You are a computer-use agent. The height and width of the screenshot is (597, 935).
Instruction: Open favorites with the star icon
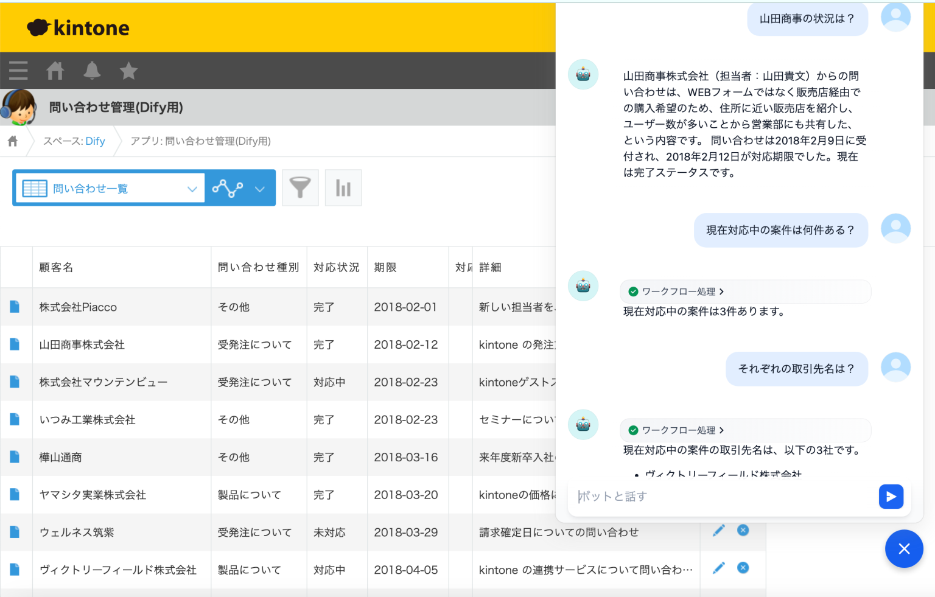128,71
